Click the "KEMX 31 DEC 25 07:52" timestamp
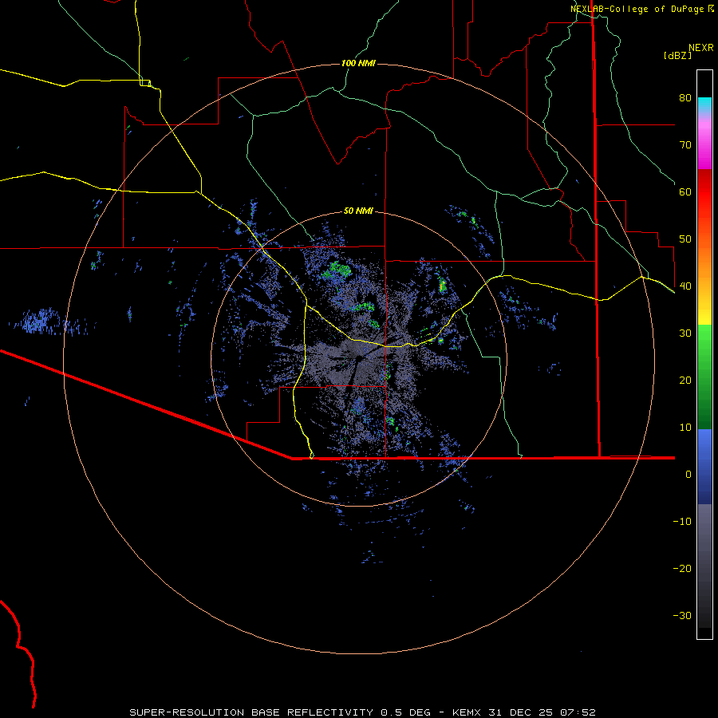Image resolution: width=718 pixels, height=718 pixels. [524, 712]
